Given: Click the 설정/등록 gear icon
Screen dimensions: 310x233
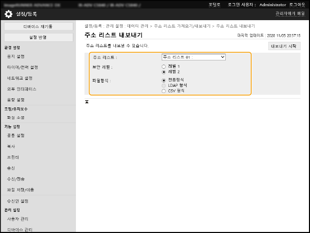Looking at the screenshot, I should click(x=9, y=14).
